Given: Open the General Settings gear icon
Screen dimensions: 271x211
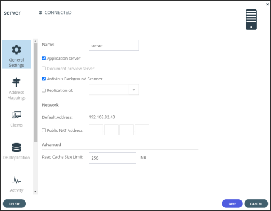Looking at the screenshot, I should 16,50.
